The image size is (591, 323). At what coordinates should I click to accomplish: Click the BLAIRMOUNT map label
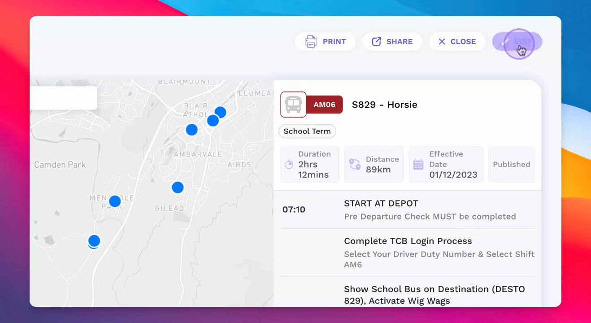point(184,82)
